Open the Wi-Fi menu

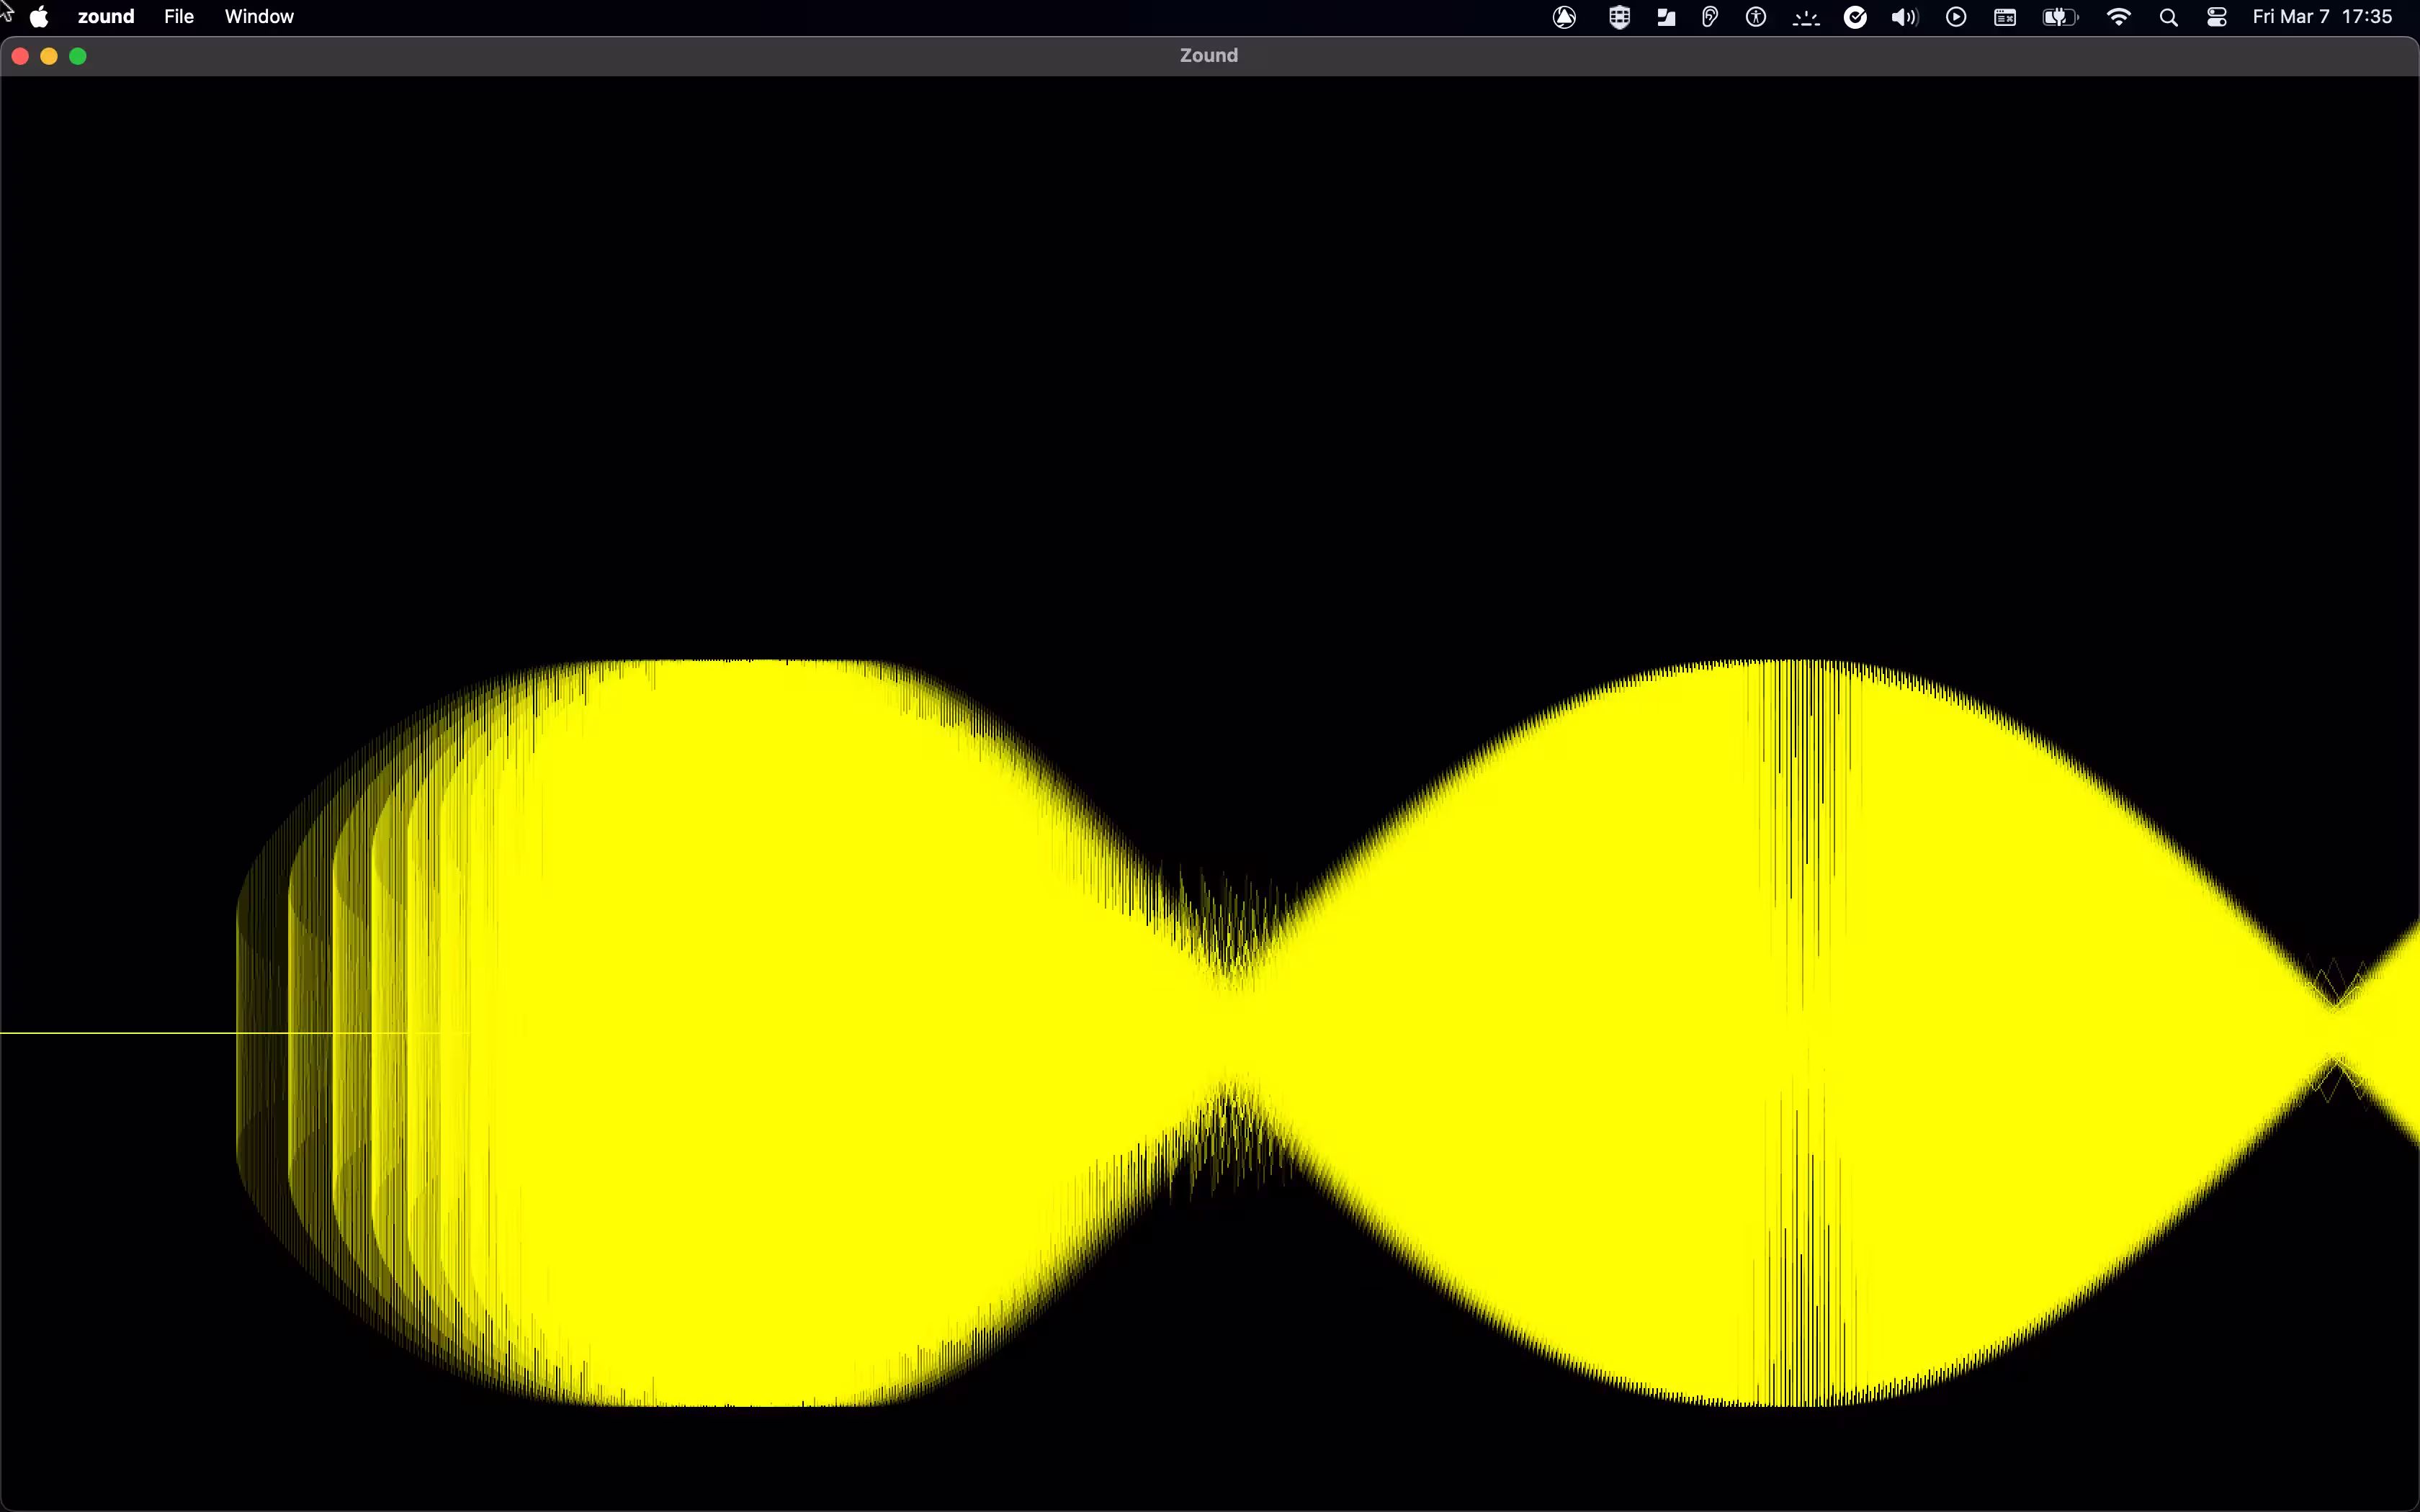[2119, 17]
